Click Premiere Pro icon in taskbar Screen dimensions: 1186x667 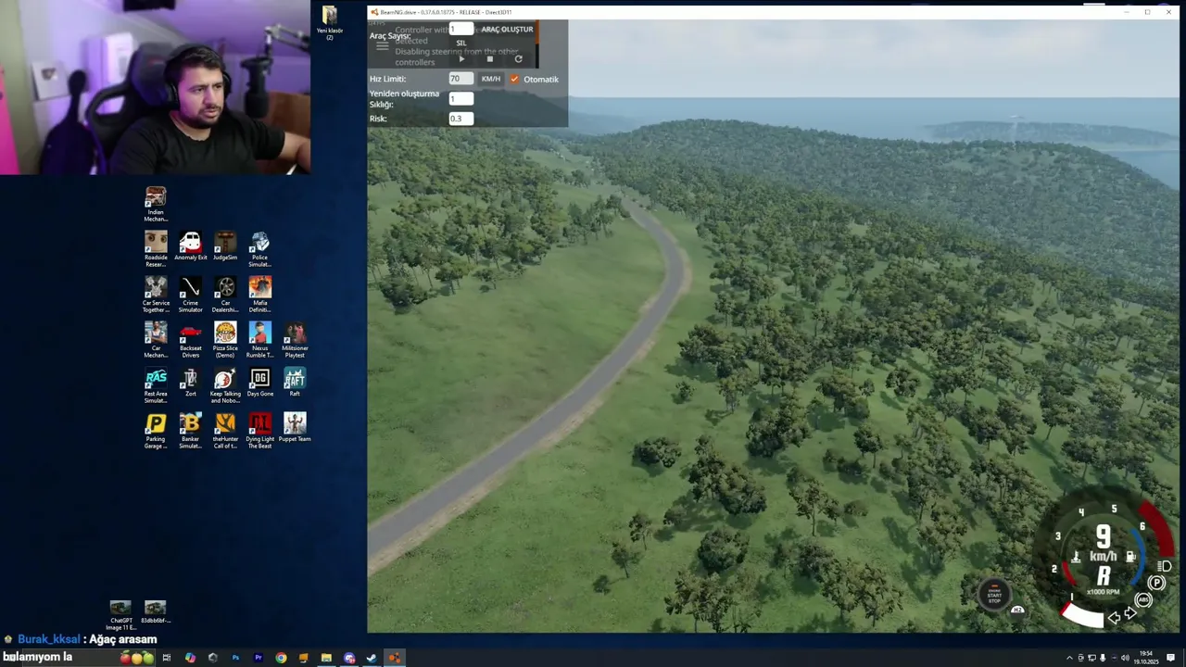tap(258, 658)
